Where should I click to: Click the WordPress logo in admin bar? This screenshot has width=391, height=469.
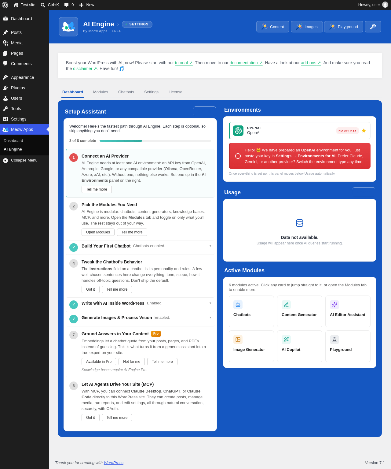(x=5, y=5)
